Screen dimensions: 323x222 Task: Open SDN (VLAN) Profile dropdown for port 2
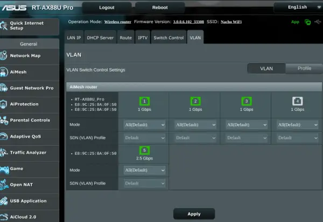tap(195, 138)
